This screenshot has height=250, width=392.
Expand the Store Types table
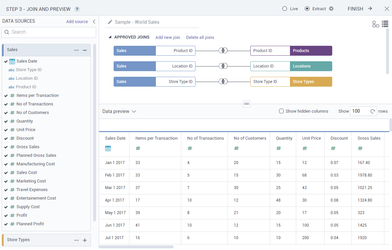[x=85, y=240]
